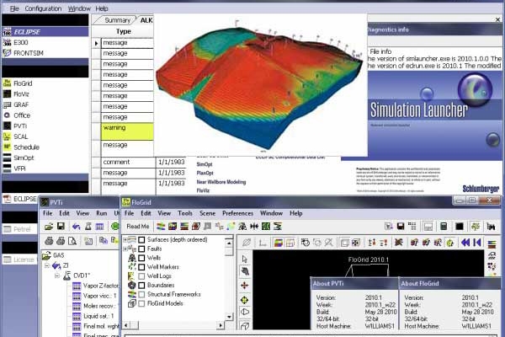Screen dimensions: 505x337
Task: Enable the Boundaries checkbox
Action: coord(141,285)
